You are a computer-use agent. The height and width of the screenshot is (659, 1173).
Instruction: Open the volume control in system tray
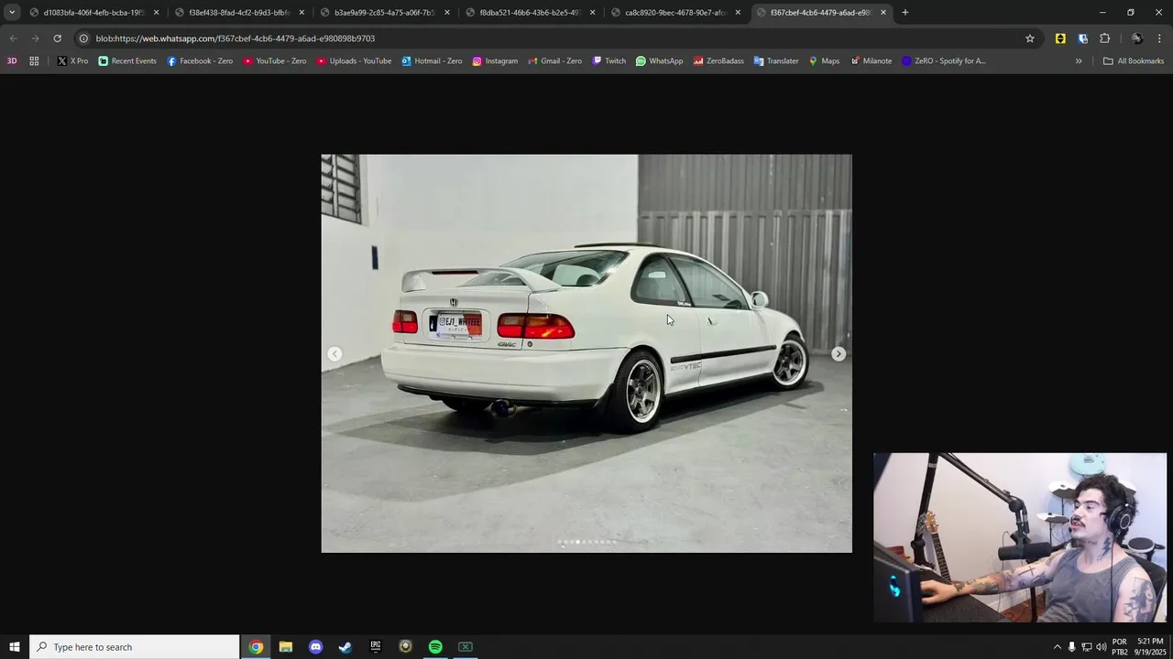pyautogui.click(x=1102, y=647)
